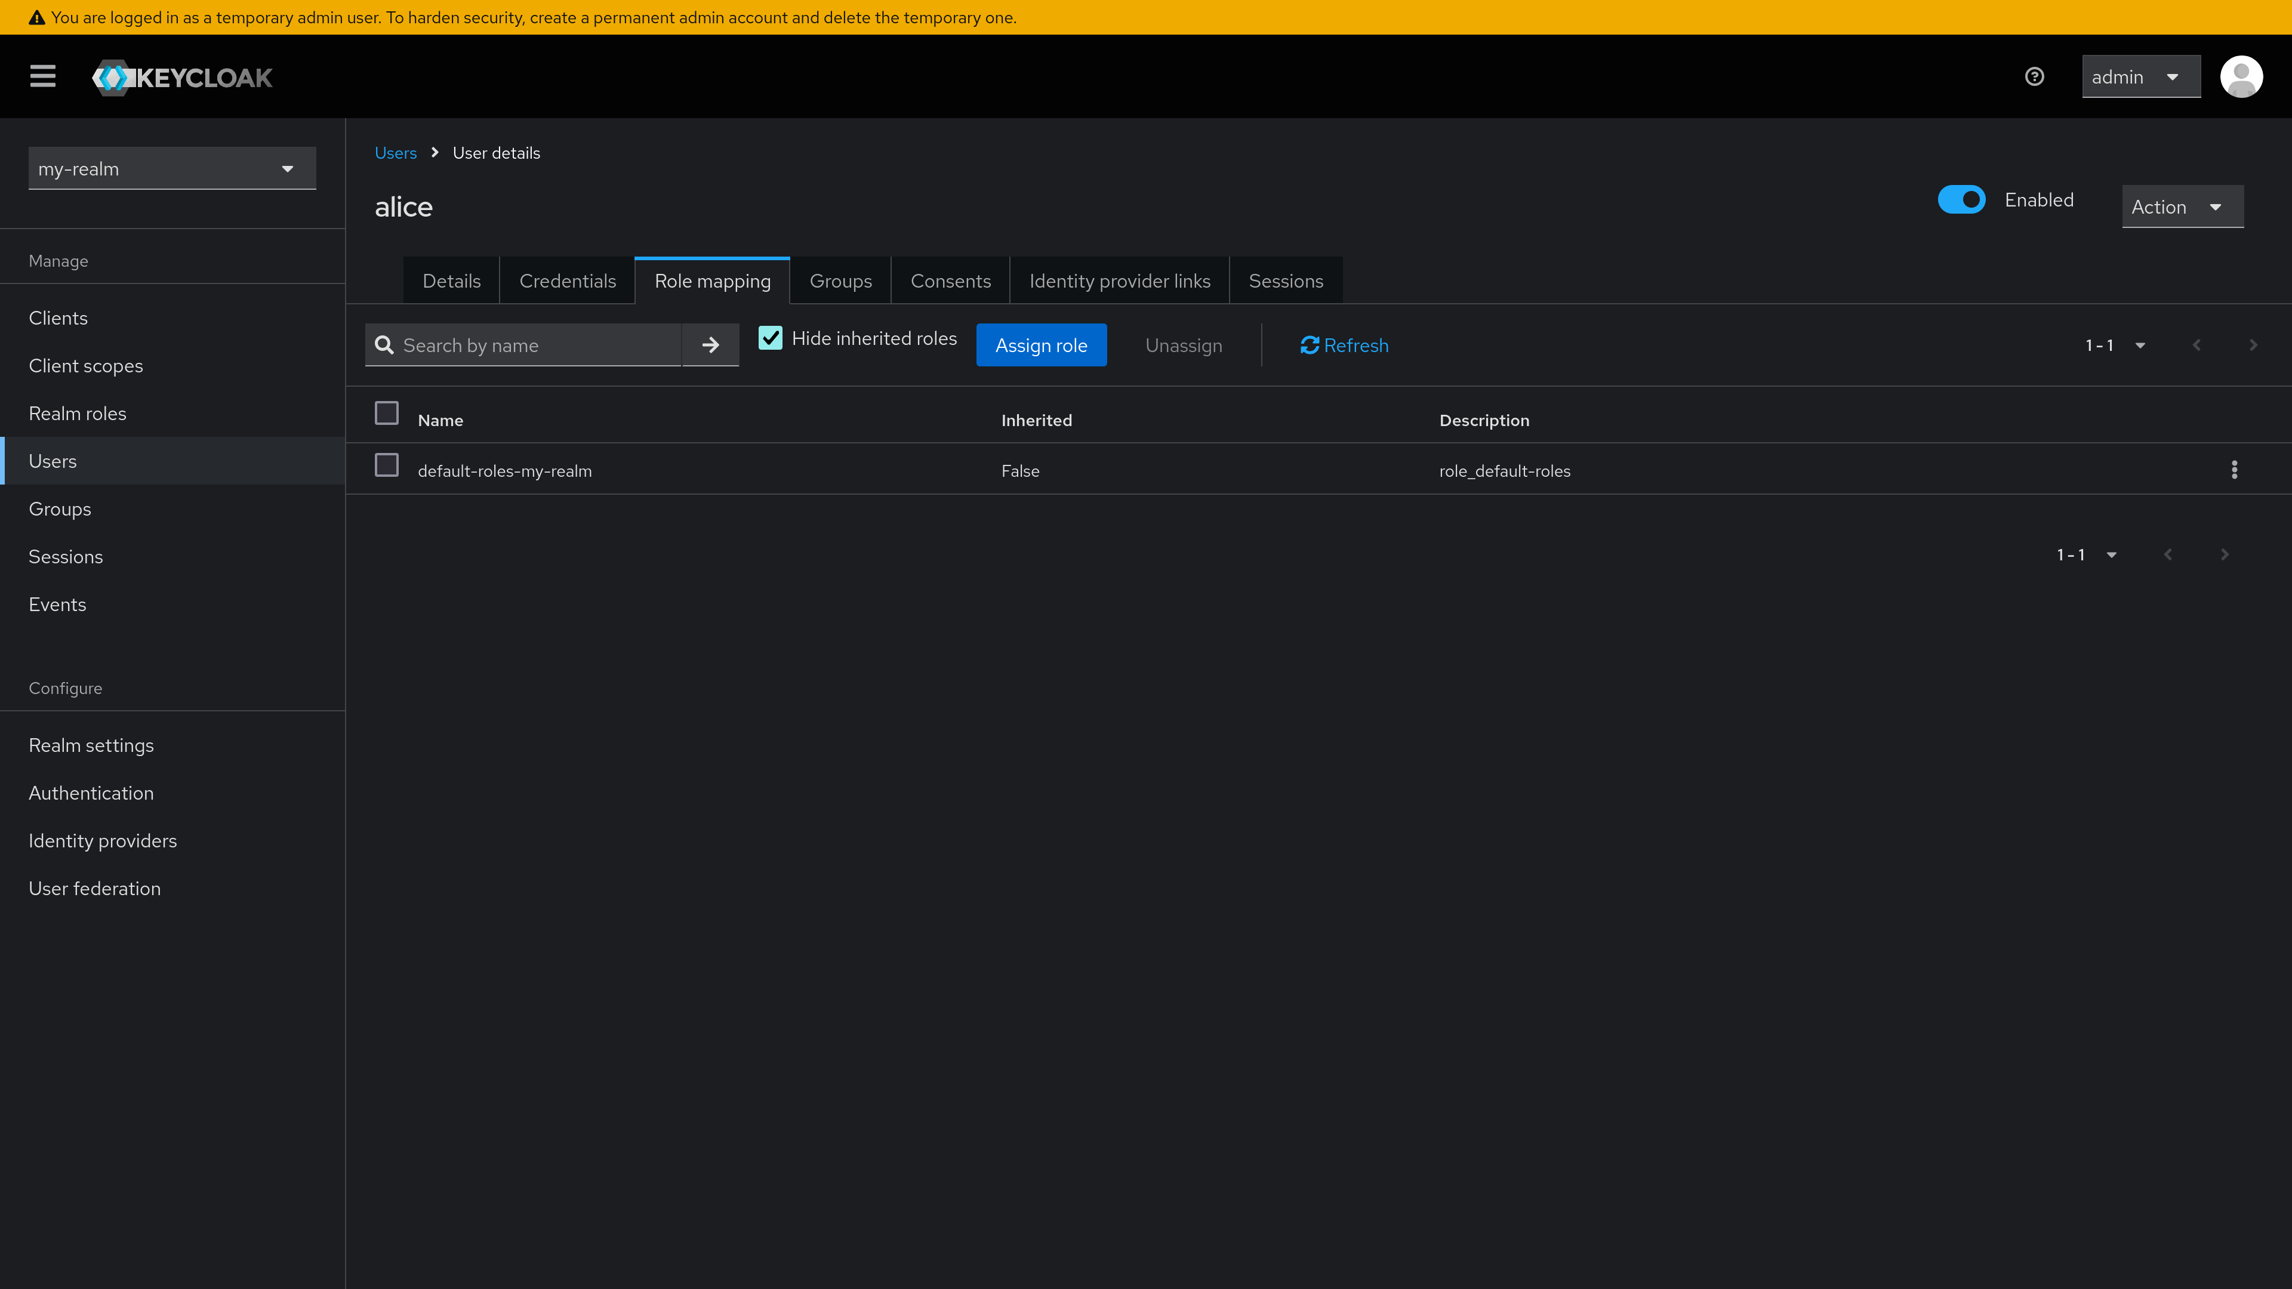The width and height of the screenshot is (2292, 1289).
Task: Click the hamburger menu icon
Action: [42, 76]
